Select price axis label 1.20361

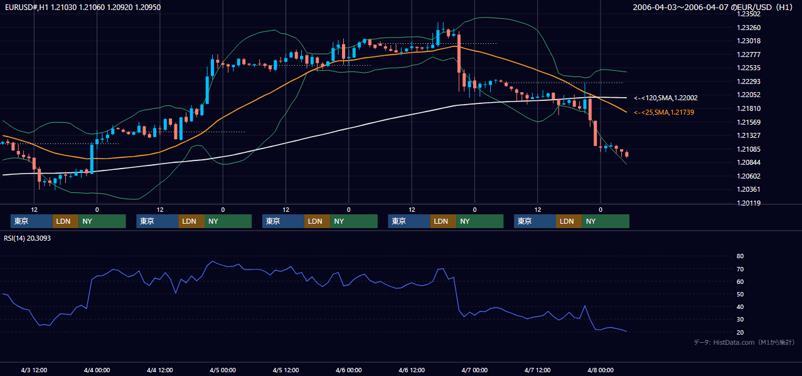tap(749, 189)
